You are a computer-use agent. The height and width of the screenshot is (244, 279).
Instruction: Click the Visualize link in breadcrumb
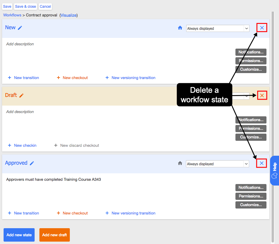coord(69,15)
